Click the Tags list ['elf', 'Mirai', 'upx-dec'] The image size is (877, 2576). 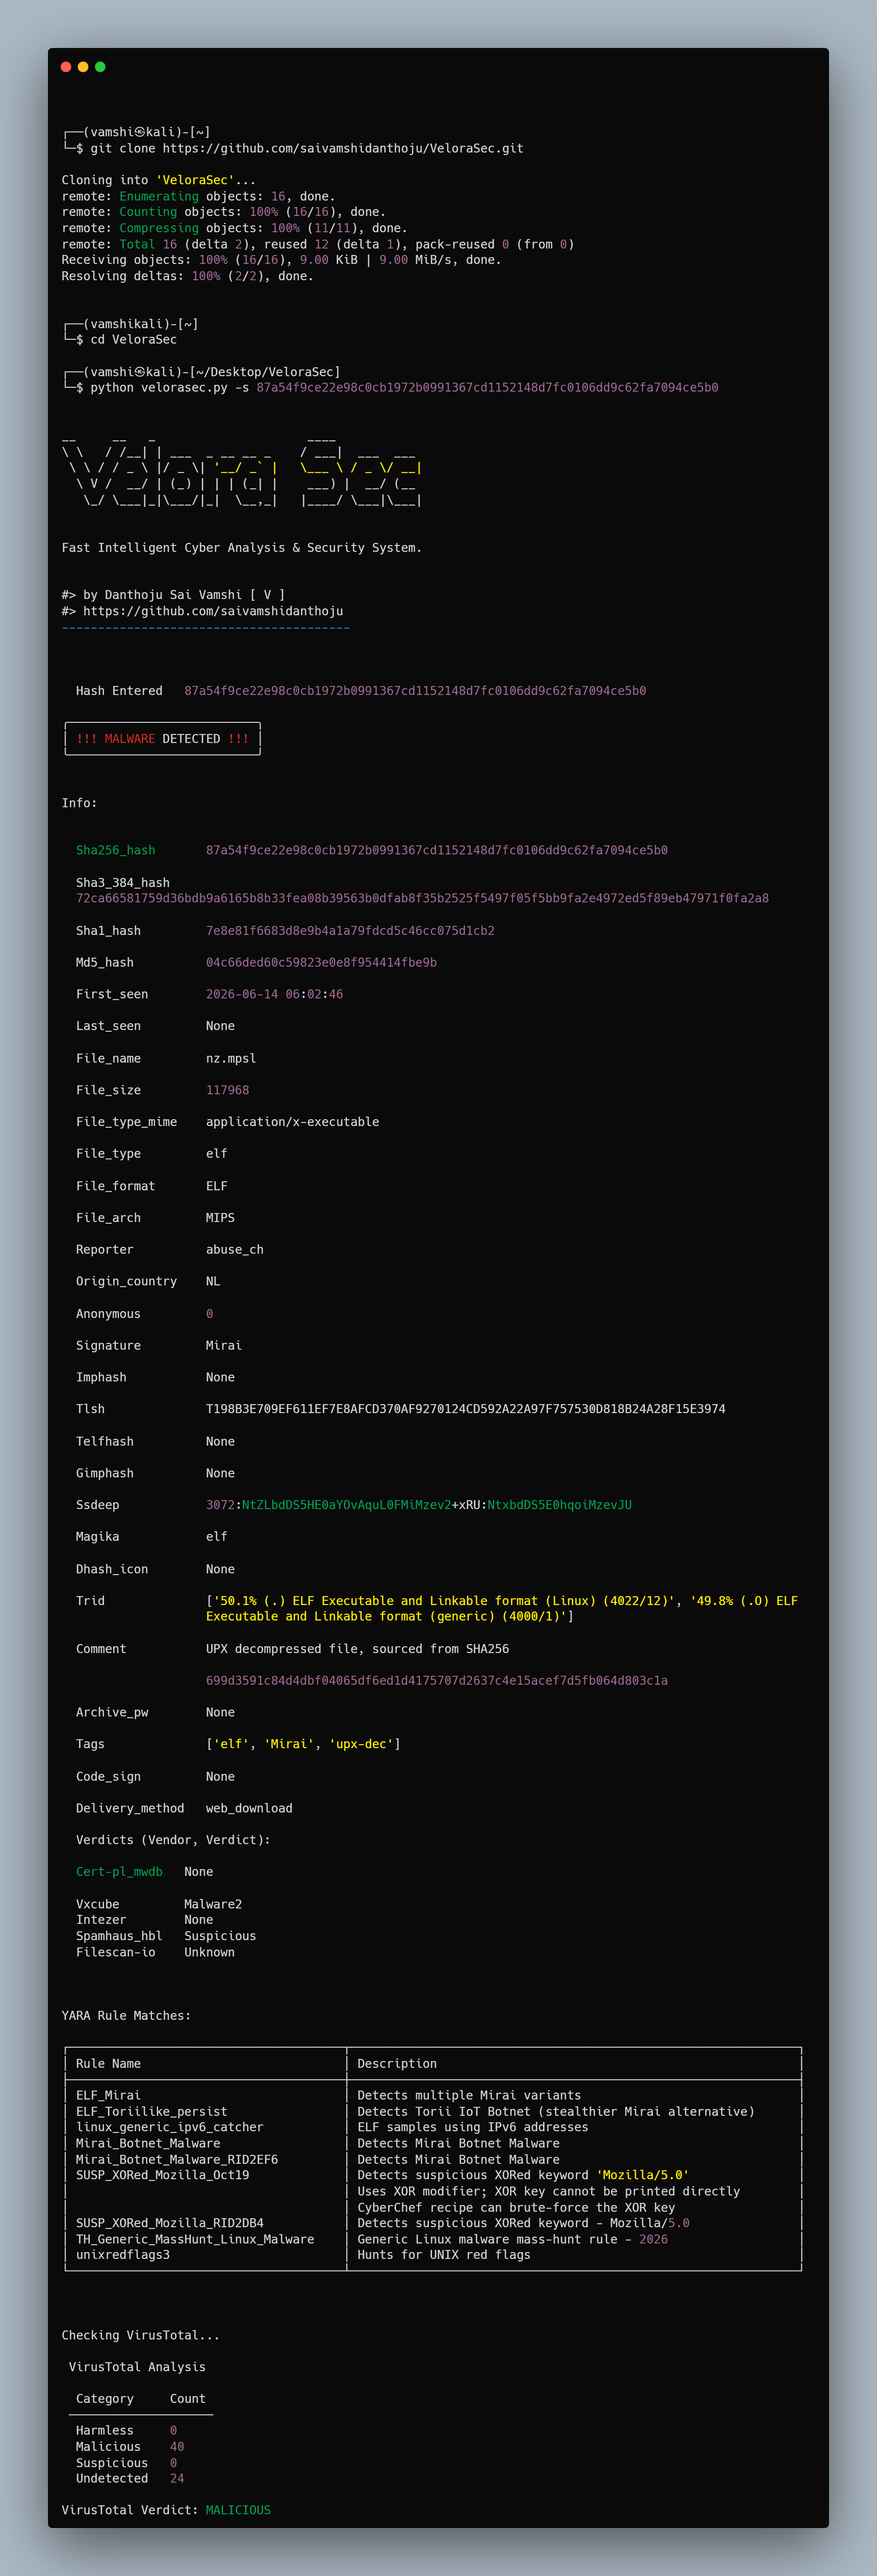point(304,1744)
